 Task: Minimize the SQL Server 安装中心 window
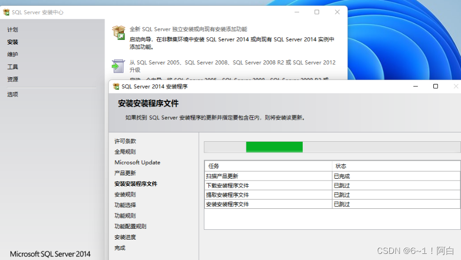tap(297, 12)
